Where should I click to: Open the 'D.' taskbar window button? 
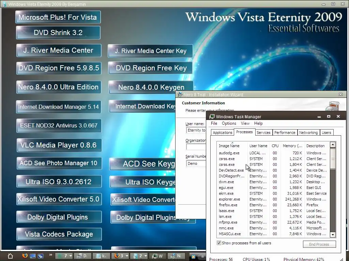click(82, 256)
